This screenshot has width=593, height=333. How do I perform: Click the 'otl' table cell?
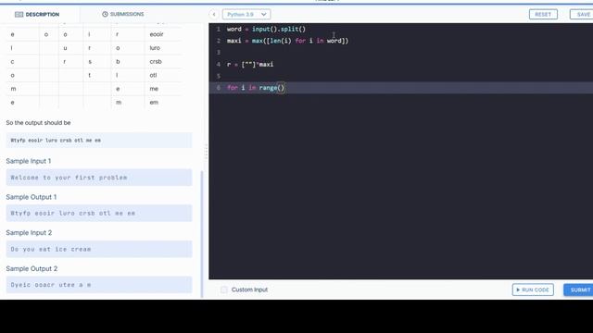pyautogui.click(x=153, y=75)
